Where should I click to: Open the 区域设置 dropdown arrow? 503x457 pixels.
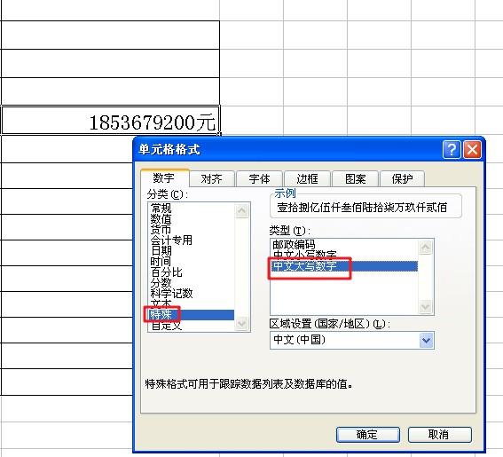pos(427,340)
